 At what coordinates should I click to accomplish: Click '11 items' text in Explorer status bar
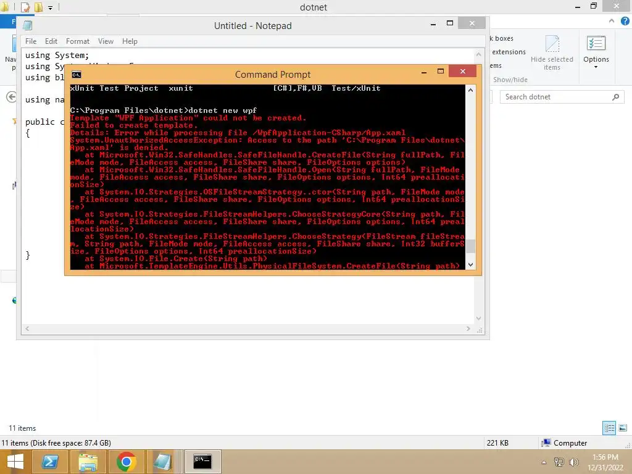(22, 428)
